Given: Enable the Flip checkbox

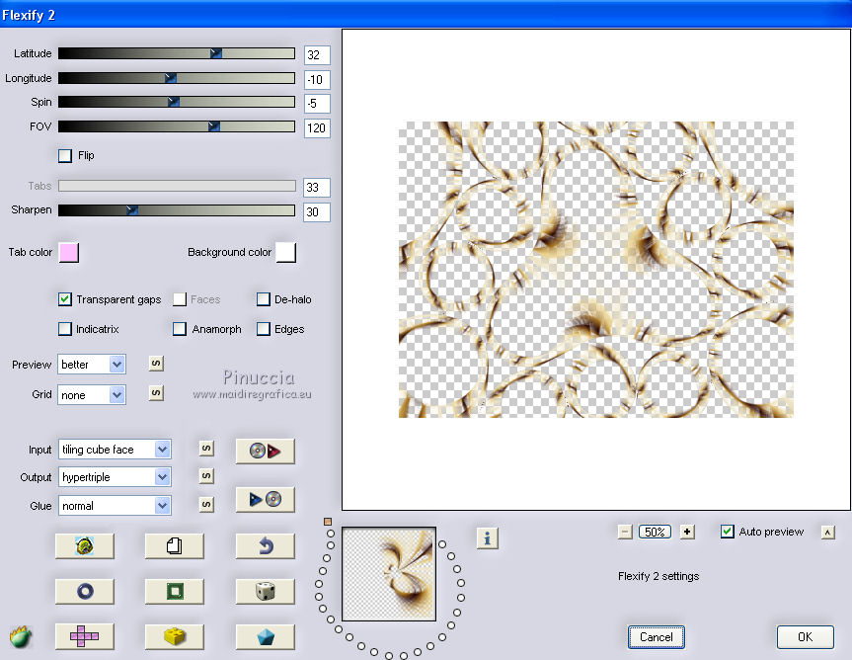Looking at the screenshot, I should pyautogui.click(x=64, y=155).
